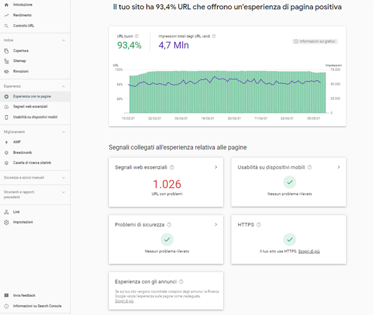Click the Copertura pages icon
The height and width of the screenshot is (315, 373).
click(x=6, y=51)
